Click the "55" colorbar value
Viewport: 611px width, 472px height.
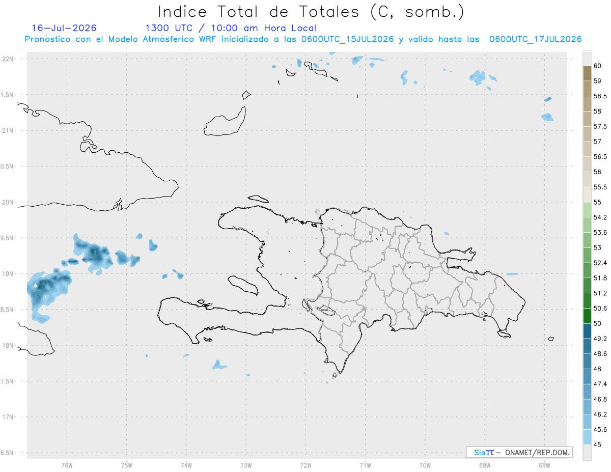[x=598, y=202]
